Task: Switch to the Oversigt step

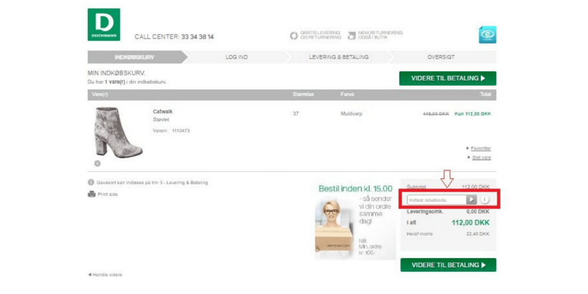Action: pos(440,57)
